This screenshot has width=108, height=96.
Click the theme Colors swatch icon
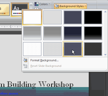[x=37, y=4]
